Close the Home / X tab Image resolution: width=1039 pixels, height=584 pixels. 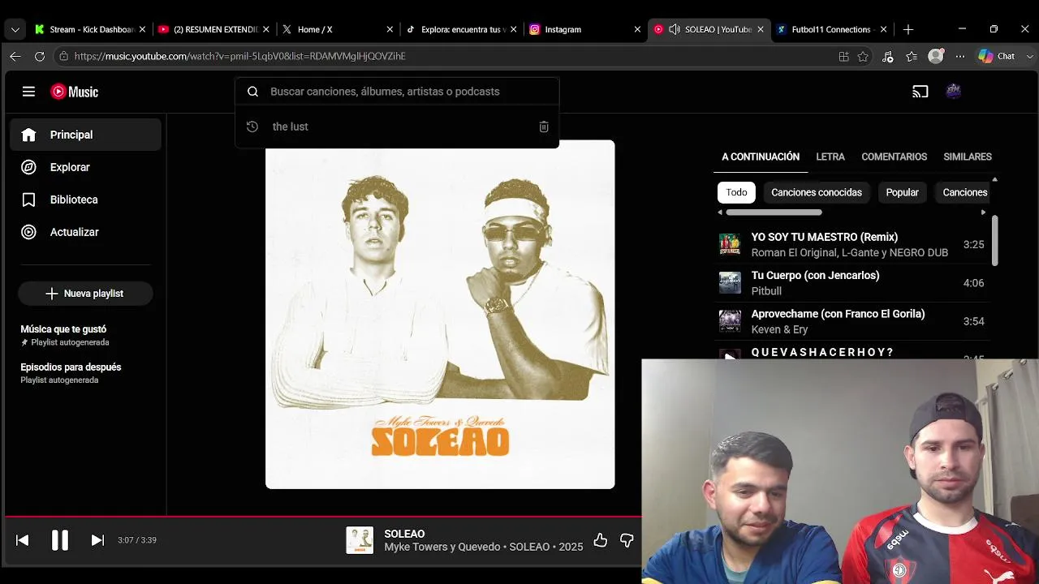(390, 29)
